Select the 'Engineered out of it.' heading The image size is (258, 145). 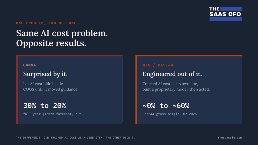[x=172, y=74]
